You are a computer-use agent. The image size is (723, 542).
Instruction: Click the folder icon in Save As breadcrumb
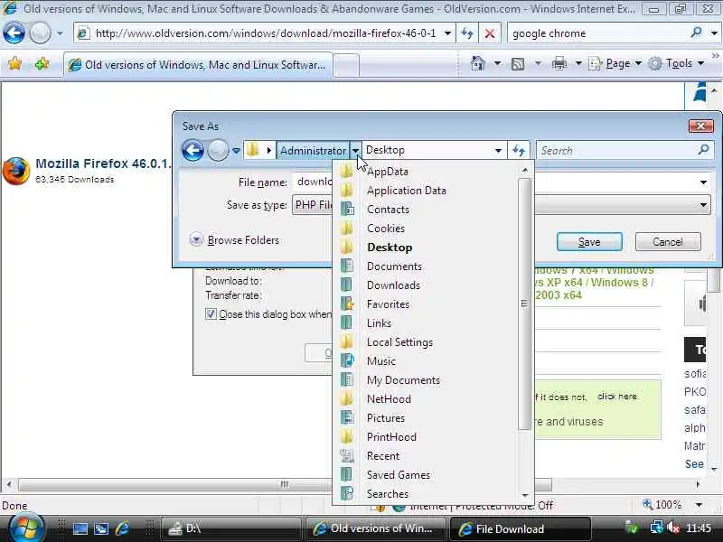click(252, 150)
